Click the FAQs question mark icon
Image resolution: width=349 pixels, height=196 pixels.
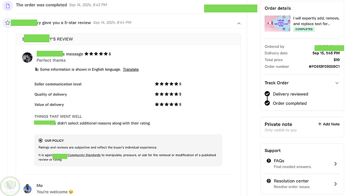[269, 161]
